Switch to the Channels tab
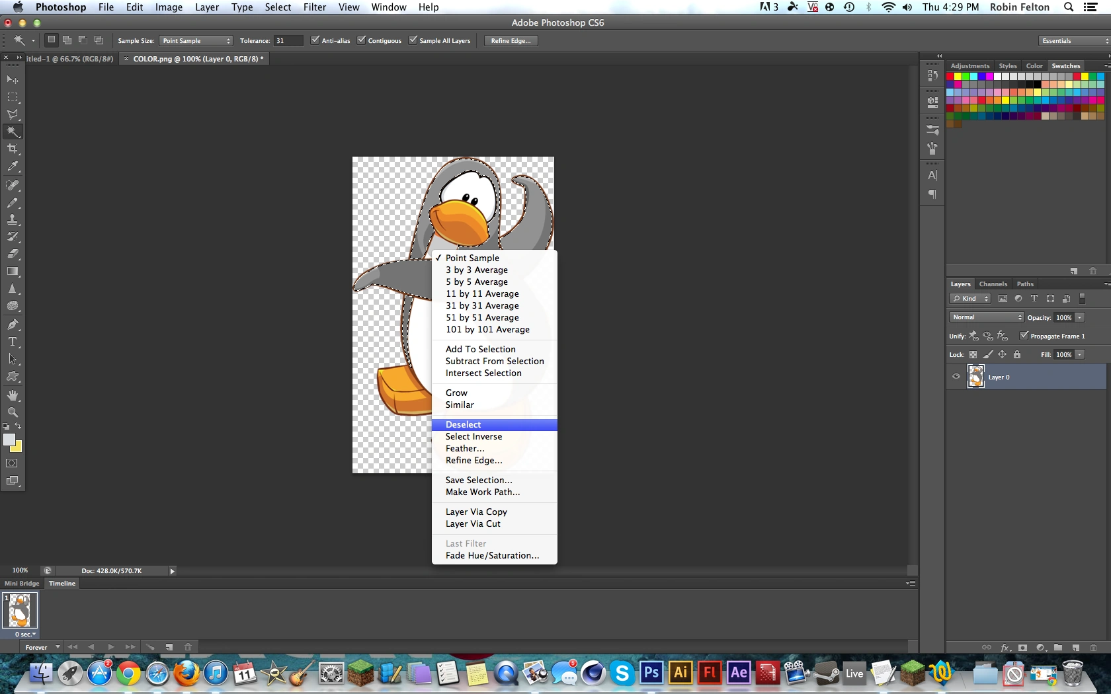 pos(993,284)
